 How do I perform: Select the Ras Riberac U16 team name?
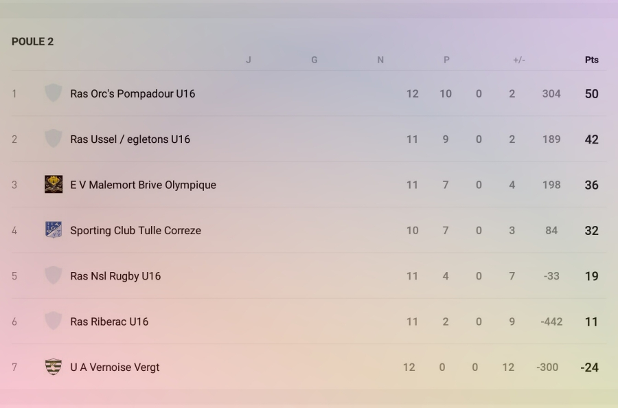tap(109, 321)
